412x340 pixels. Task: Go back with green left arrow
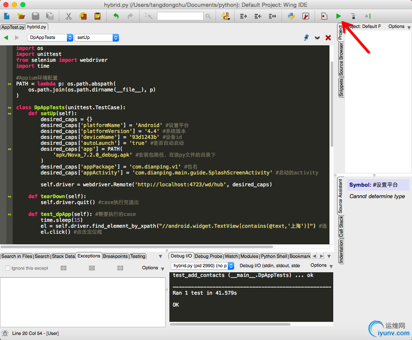tap(6, 38)
